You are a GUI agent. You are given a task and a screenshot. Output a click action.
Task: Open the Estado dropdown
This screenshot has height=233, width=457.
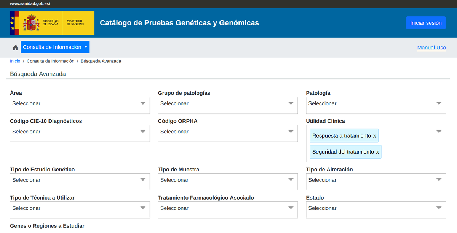[x=376, y=208]
